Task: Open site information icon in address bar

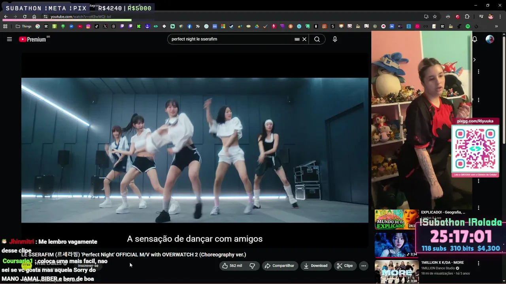Action: pyautogui.click(x=45, y=17)
